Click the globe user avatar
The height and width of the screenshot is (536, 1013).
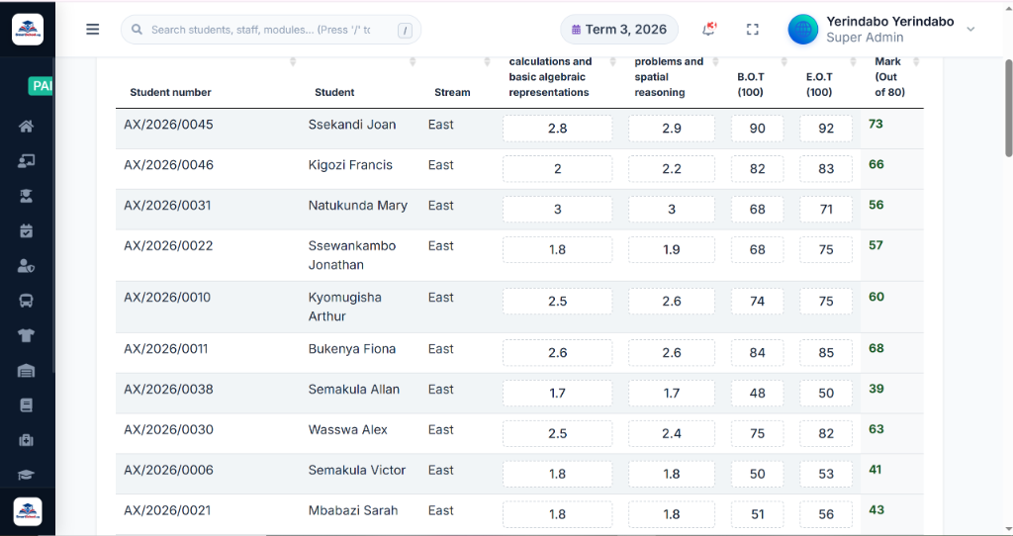[x=803, y=29]
